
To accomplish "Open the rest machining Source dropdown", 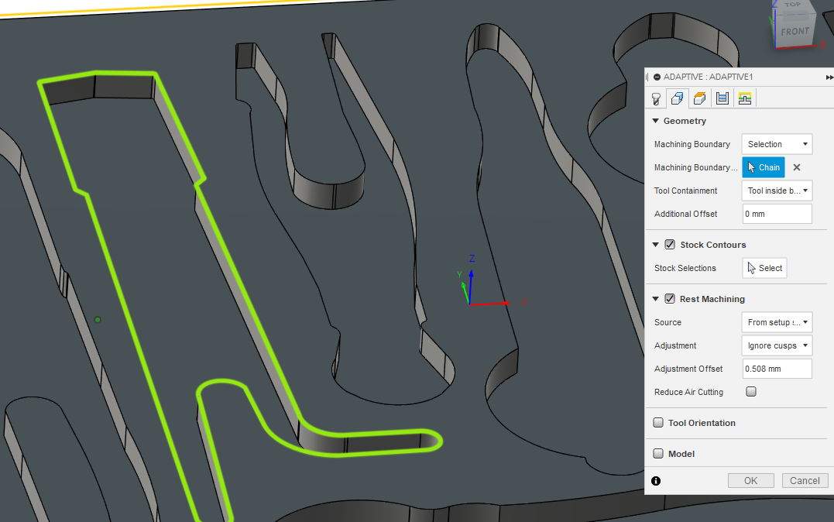I will (x=777, y=322).
